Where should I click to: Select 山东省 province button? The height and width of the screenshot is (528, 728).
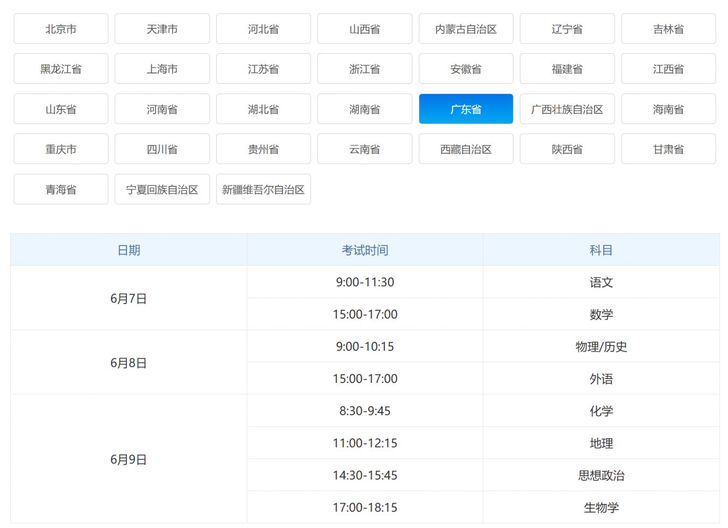click(61, 109)
